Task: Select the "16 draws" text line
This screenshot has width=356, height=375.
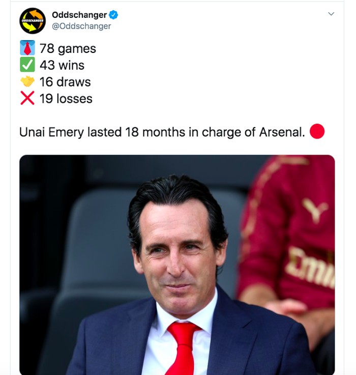Action: (65, 82)
